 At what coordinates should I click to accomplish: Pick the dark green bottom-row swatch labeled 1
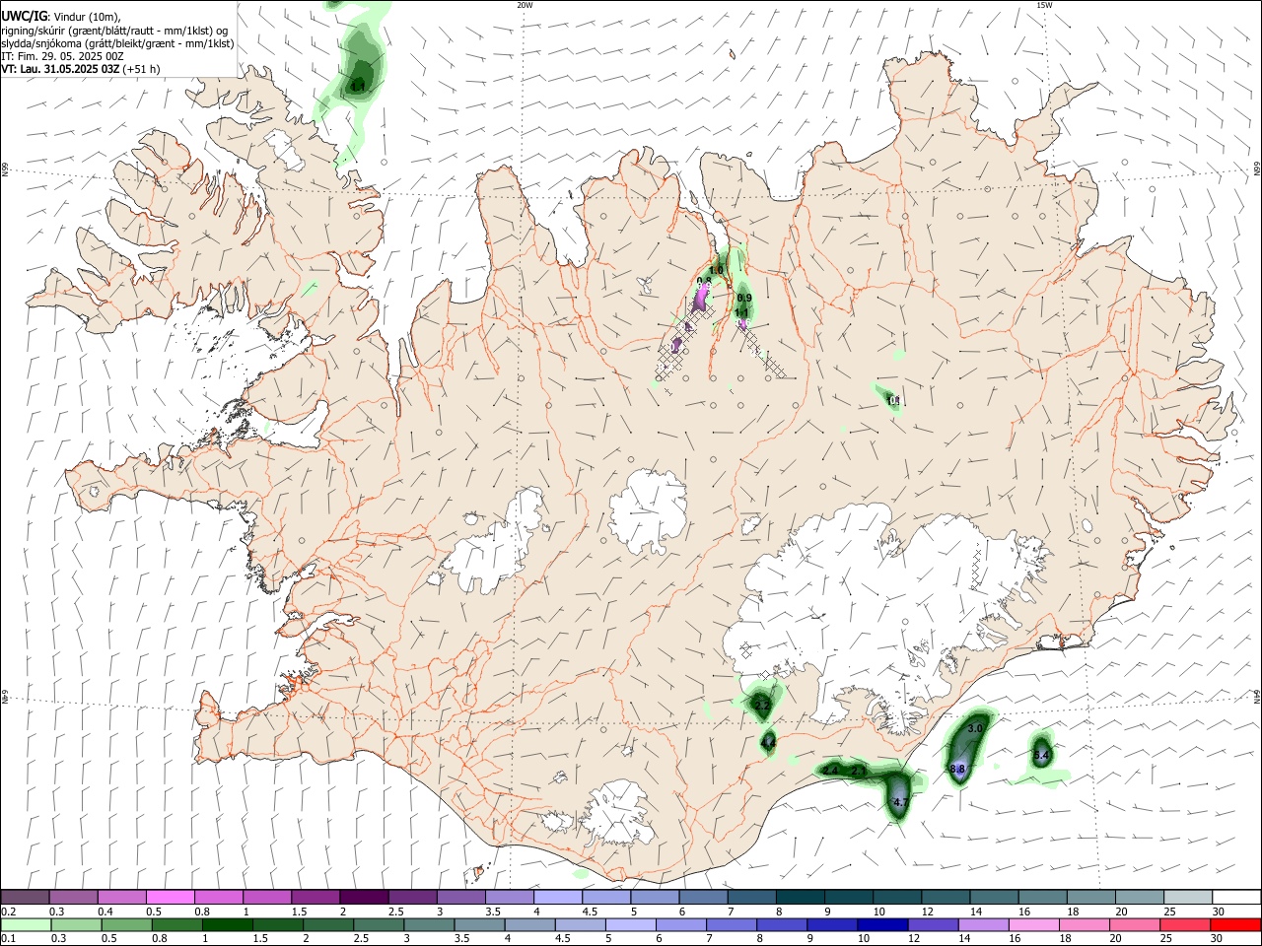tap(227, 925)
